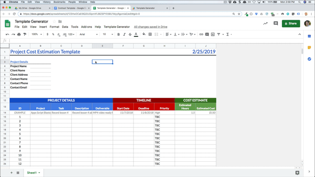Click the formula bar input
The height and width of the screenshot is (177, 315).
coord(156,40)
